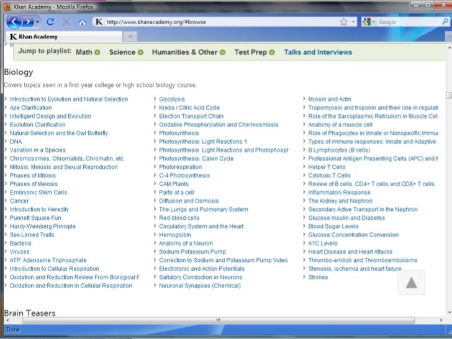Open the Glycolysis video link
The image size is (452, 339).
click(x=172, y=99)
